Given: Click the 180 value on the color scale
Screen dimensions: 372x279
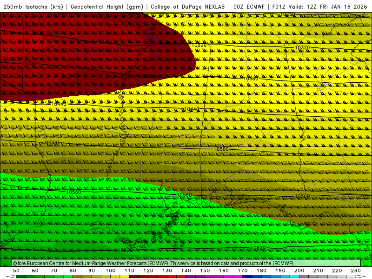Looking at the screenshot, I should coord(261,271).
